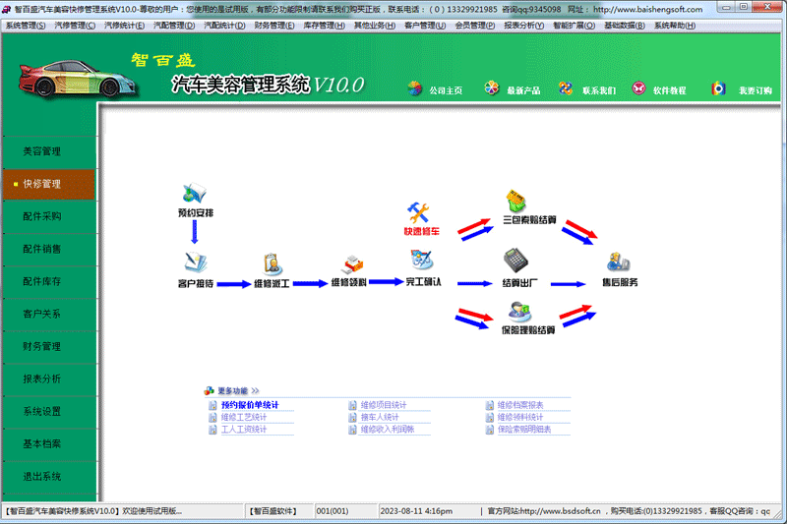Click the sports car logo image
Image resolution: width=787 pixels, height=524 pixels.
77,79
